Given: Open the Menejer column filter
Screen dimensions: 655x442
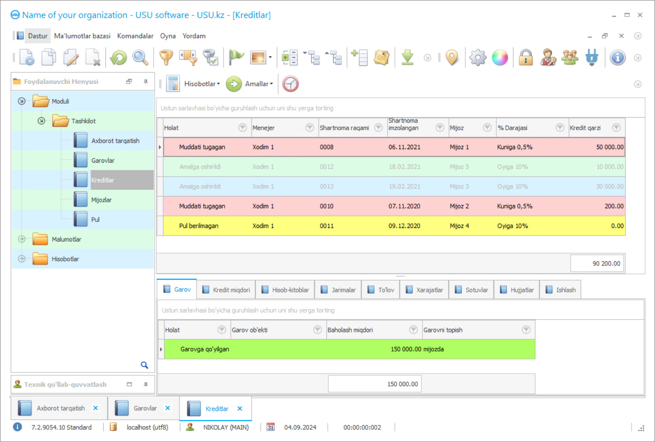Looking at the screenshot, I should pos(310,128).
